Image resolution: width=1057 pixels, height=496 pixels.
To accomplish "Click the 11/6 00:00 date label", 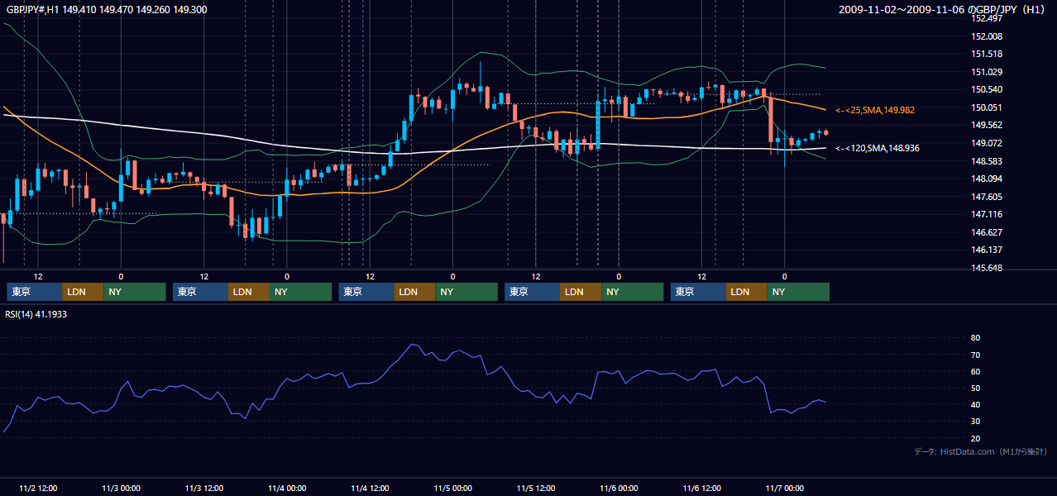I will pyautogui.click(x=619, y=488).
